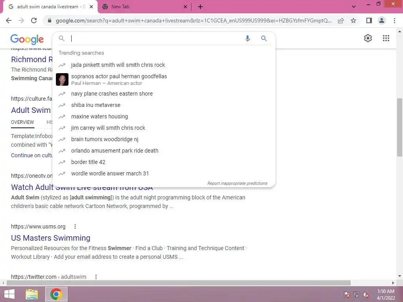The height and width of the screenshot is (302, 403).
Task: Click the scroll right arrow
Action: coord(393,283)
